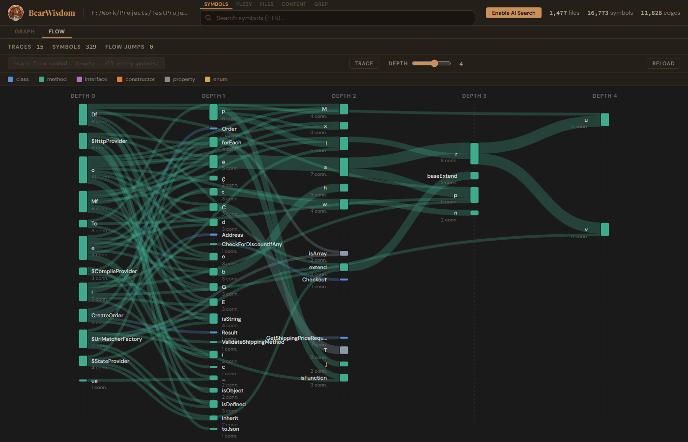Click the SYMBOLS 329 counter
The width and height of the screenshot is (688, 442).
(74, 47)
